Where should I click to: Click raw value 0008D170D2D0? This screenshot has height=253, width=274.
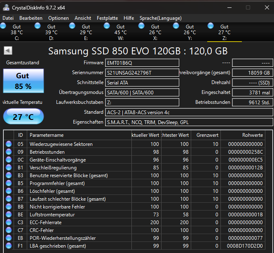click(245, 246)
